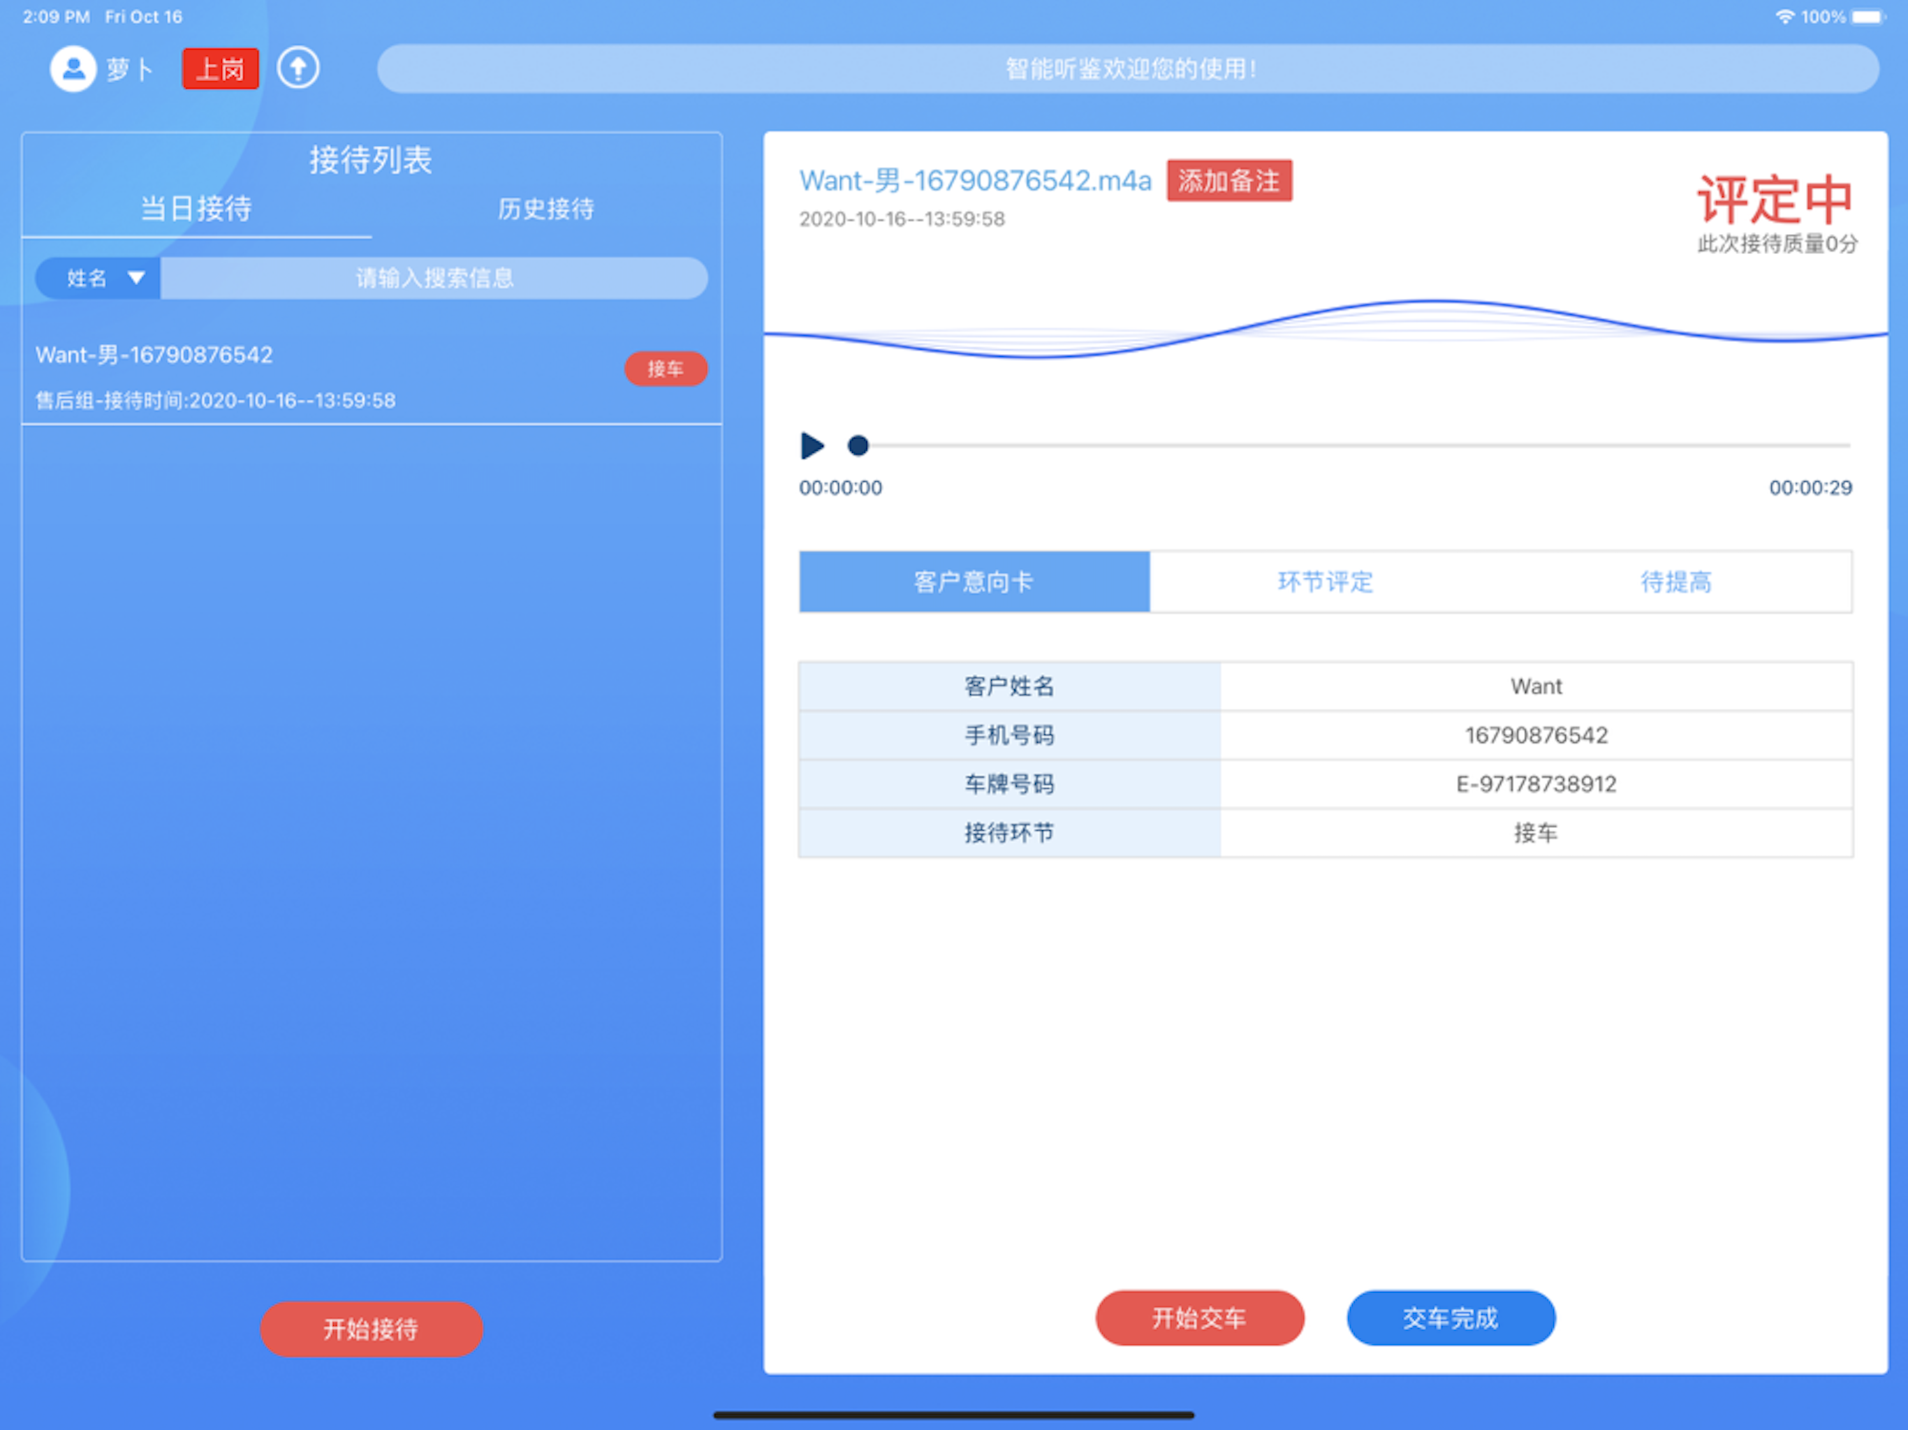Viewport: 1908px width, 1430px height.
Task: Click the 此次接待质量0分 score text
Action: pyautogui.click(x=1777, y=244)
